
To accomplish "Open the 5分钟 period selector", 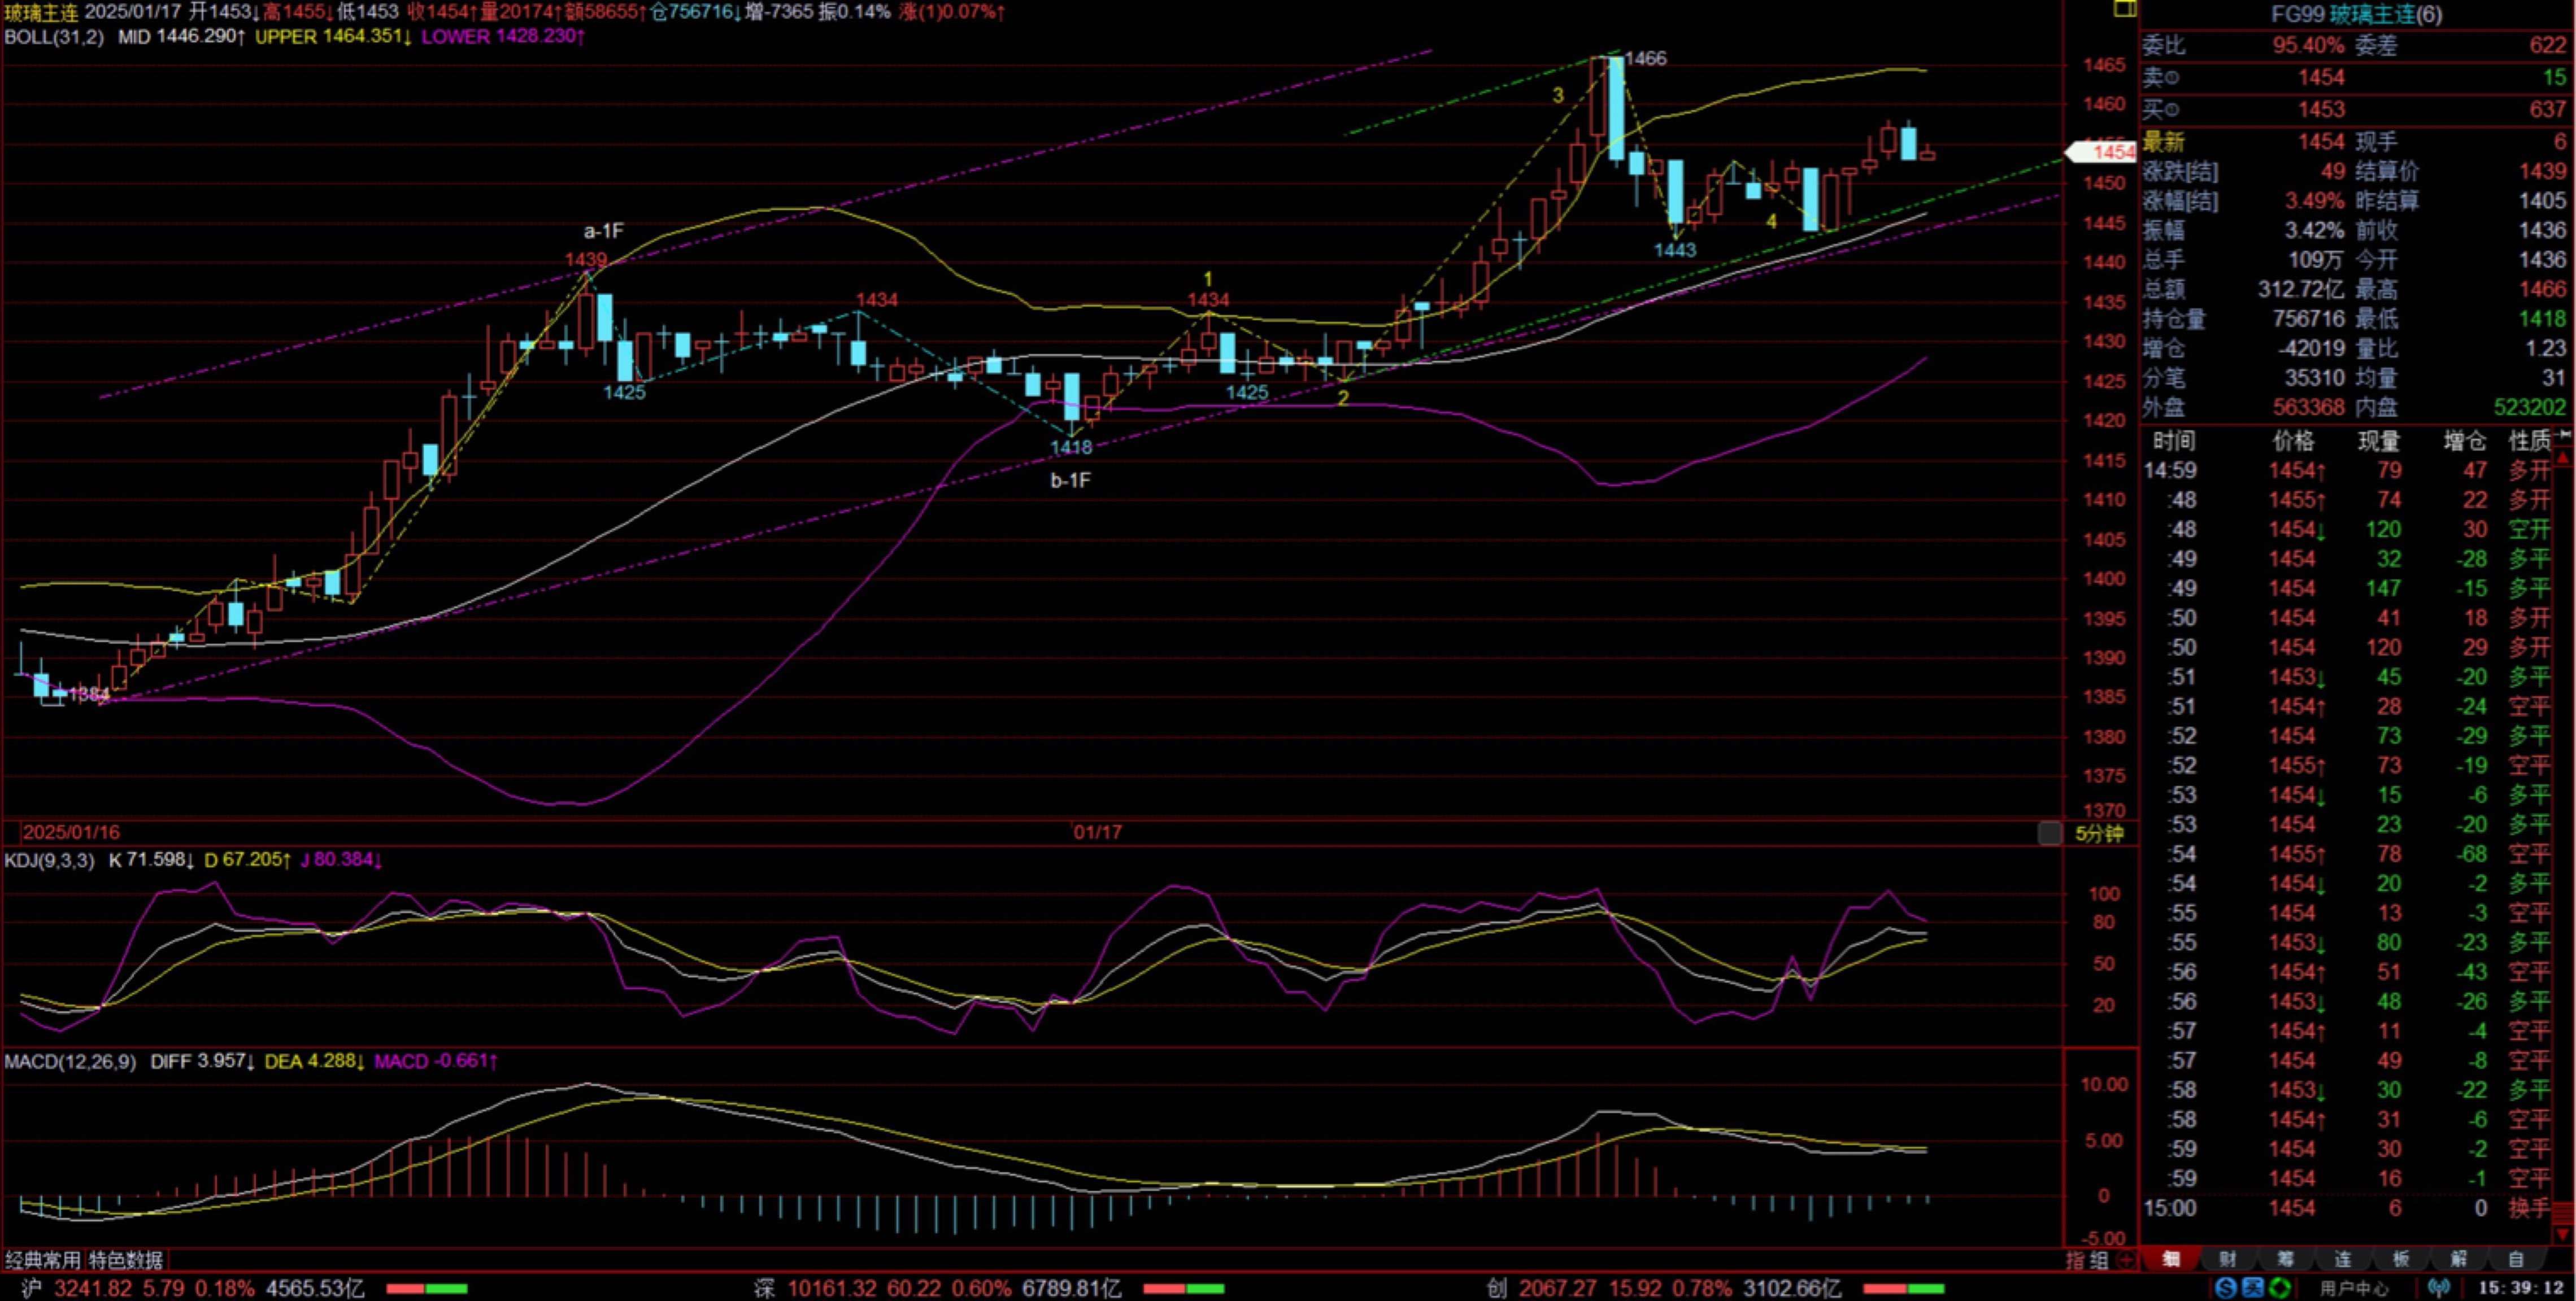I will tap(2099, 832).
